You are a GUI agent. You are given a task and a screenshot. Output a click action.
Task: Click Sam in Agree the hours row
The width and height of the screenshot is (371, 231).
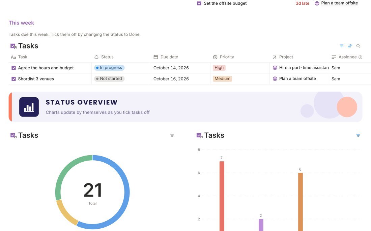pyautogui.click(x=336, y=68)
